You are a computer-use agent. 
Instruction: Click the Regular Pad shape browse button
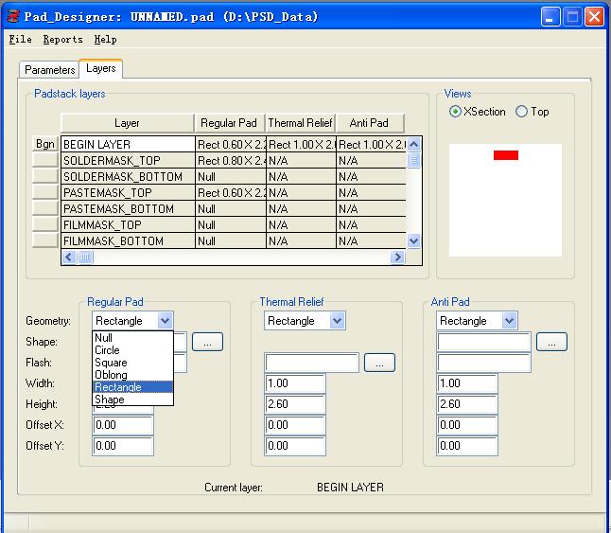207,342
